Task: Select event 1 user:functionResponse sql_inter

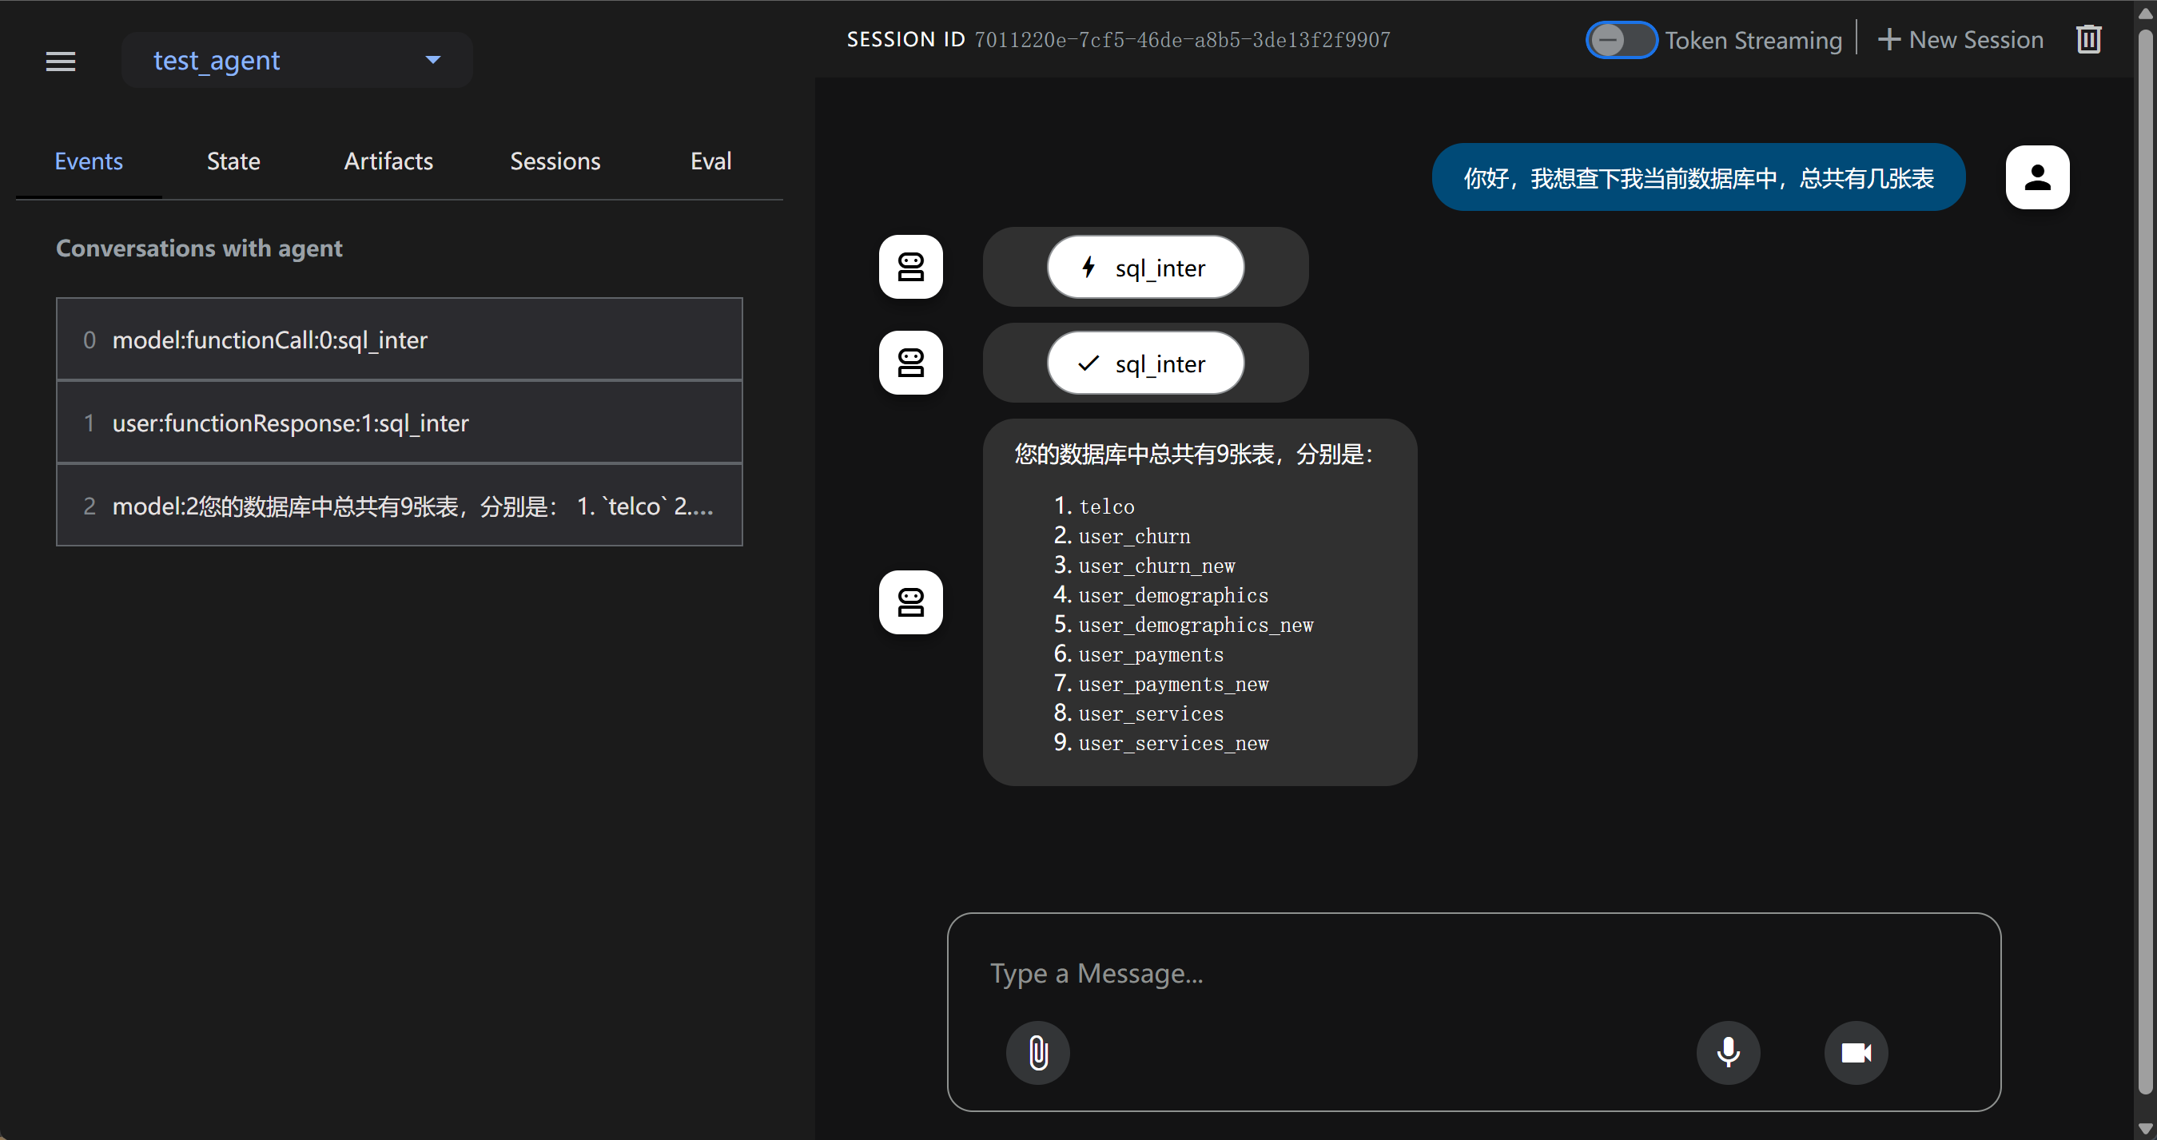Action: coord(400,423)
